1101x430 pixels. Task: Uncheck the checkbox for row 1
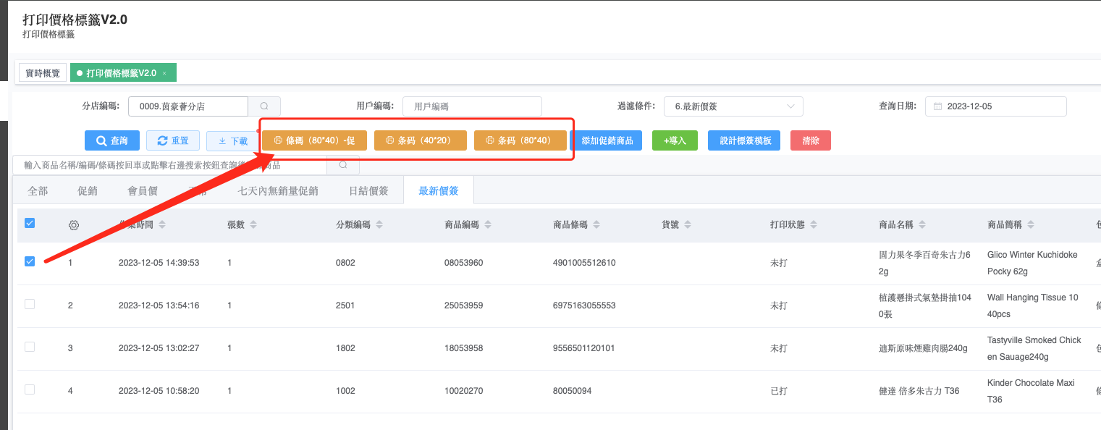[x=30, y=261]
